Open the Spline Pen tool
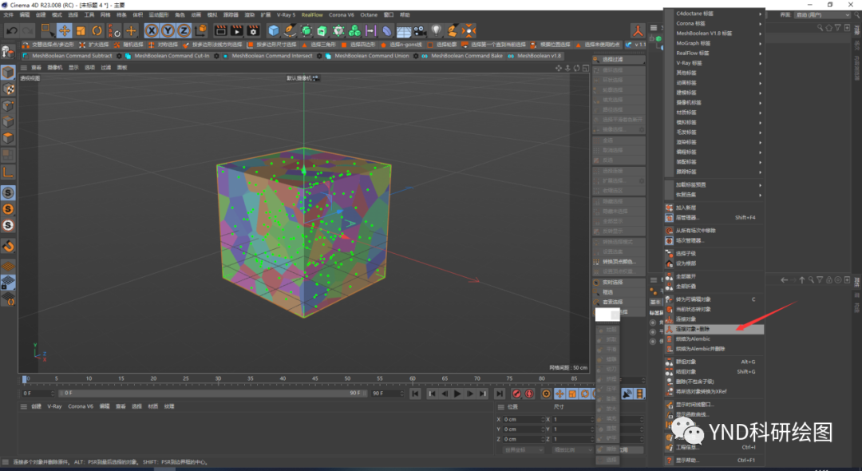 pyautogui.click(x=290, y=31)
